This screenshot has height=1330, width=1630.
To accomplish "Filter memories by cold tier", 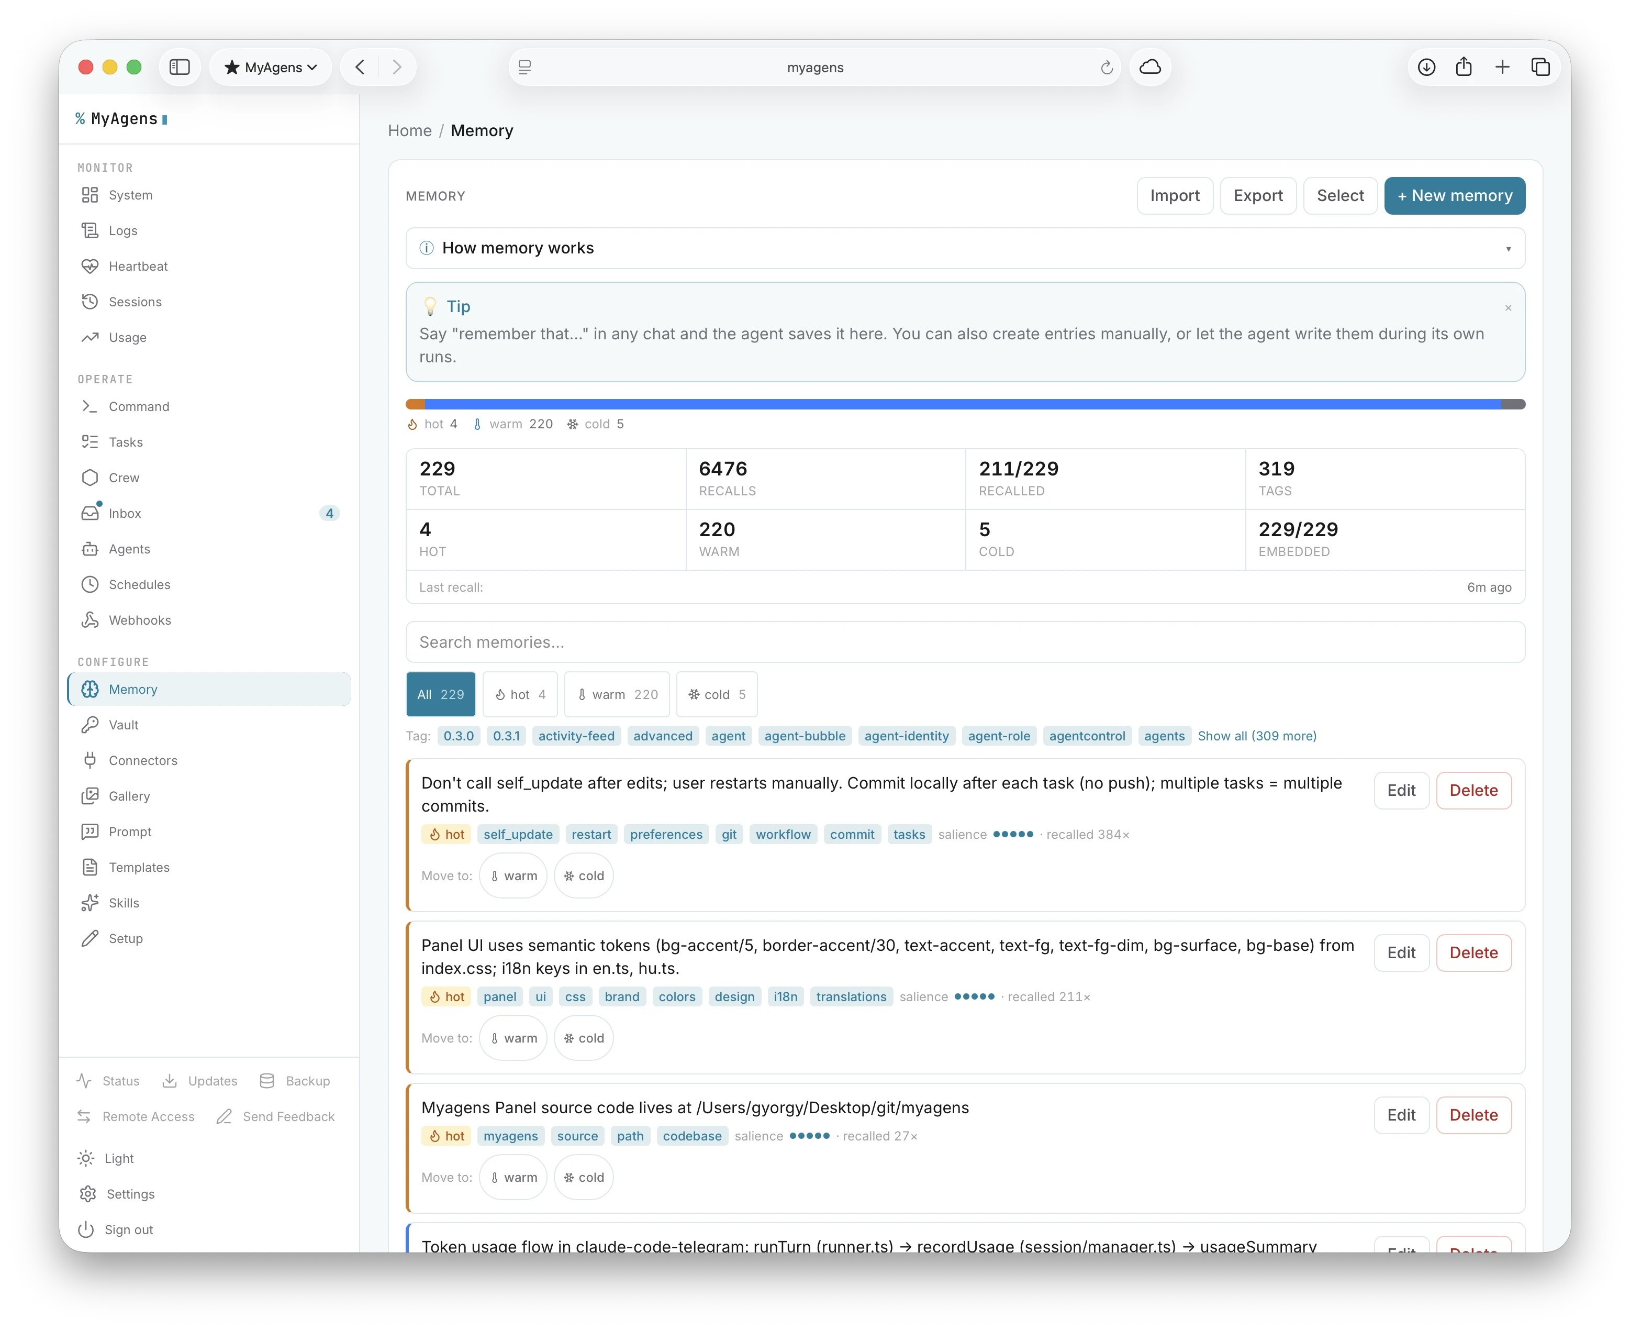I will pyautogui.click(x=717, y=694).
